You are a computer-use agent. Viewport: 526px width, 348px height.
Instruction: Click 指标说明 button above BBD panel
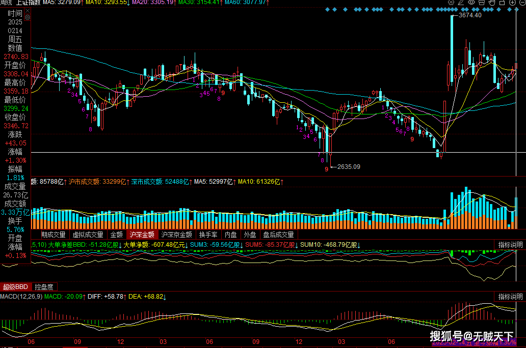(x=510, y=245)
